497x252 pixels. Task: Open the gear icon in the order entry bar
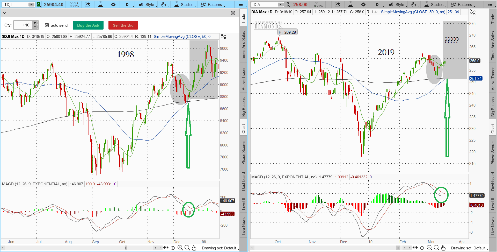tap(233, 13)
